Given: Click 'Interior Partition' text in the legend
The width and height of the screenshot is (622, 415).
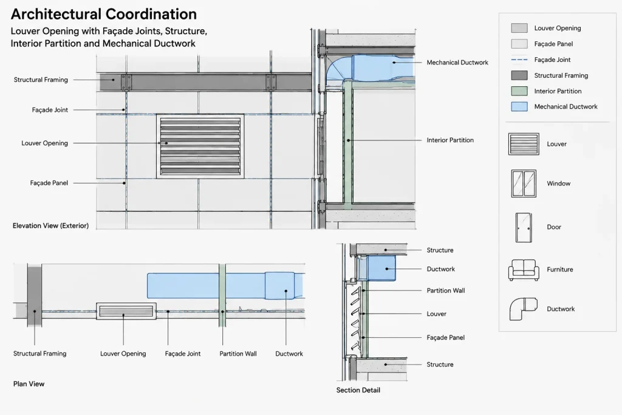Looking at the screenshot, I should click(558, 91).
